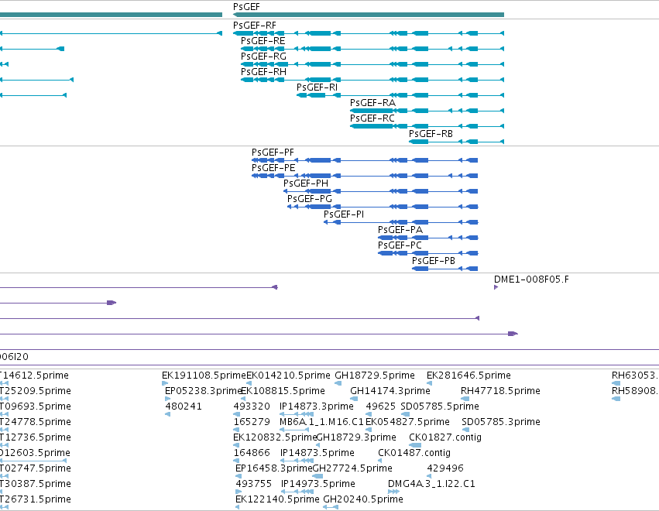Select the PsGEF-RA transcript label
Screen dimensions: 659x511
point(372,103)
